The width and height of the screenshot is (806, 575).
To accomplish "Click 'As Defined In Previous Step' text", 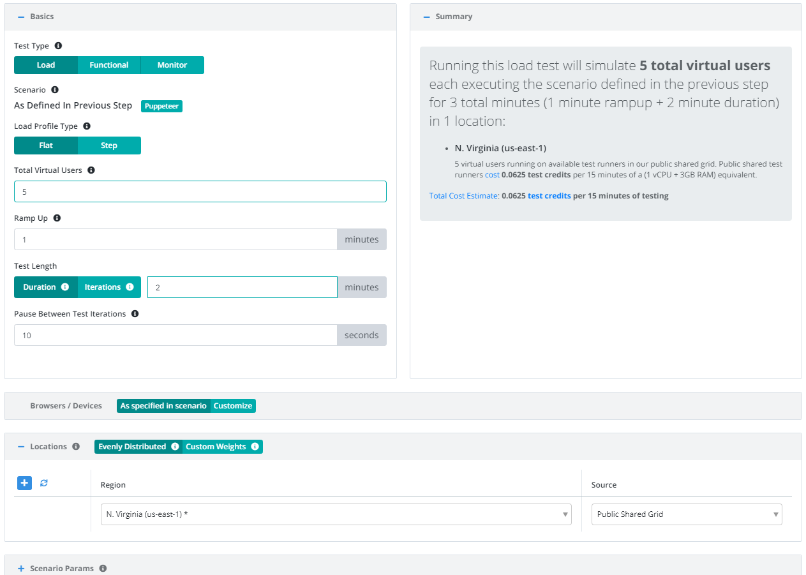I will click(73, 105).
